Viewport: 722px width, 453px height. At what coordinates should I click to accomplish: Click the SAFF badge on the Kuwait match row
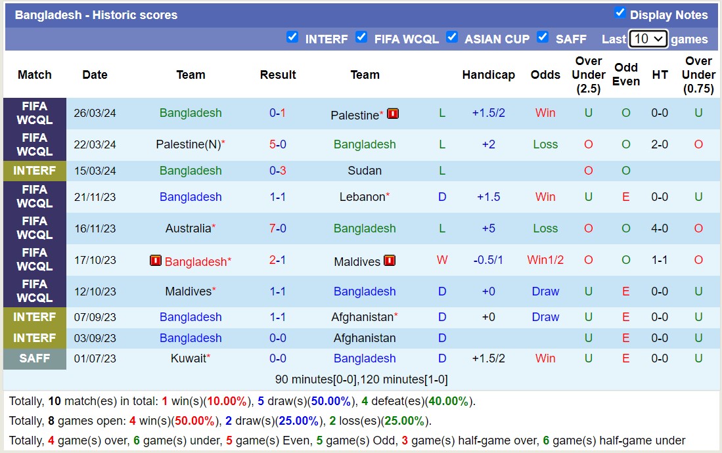tap(34, 359)
